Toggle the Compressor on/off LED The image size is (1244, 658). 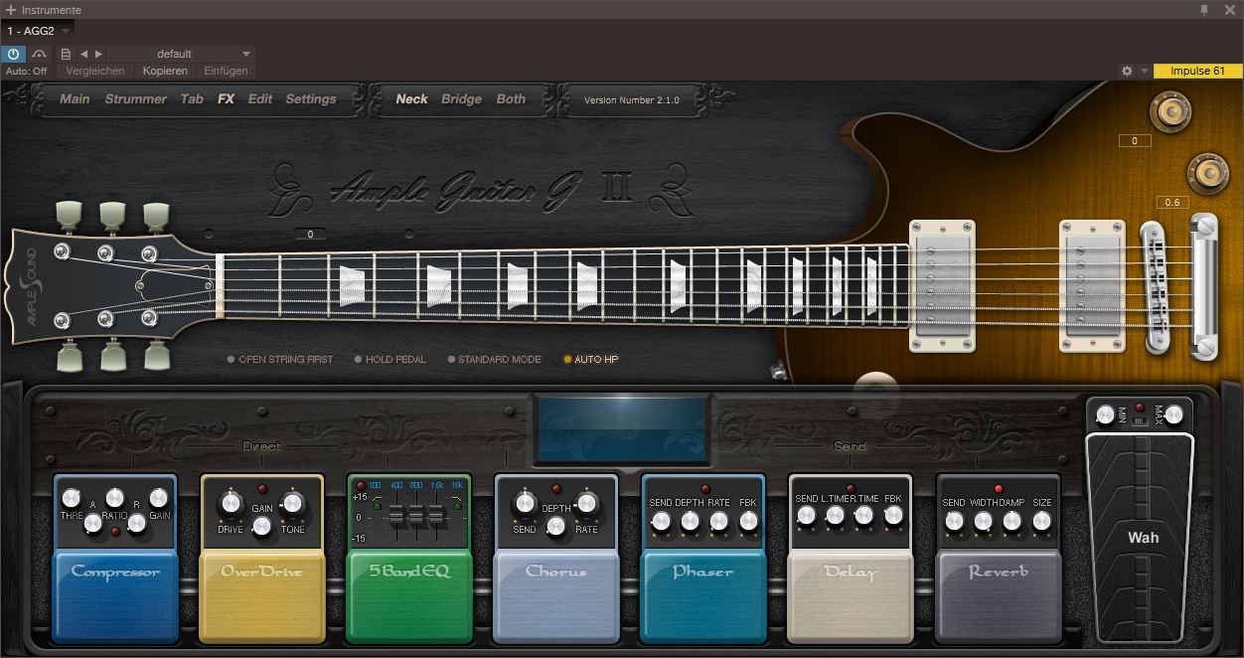click(x=115, y=532)
